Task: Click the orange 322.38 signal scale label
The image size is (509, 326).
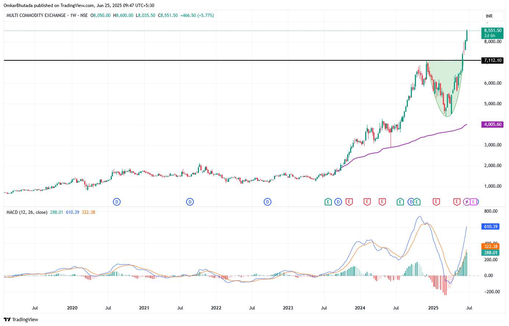Action: pos(491,247)
